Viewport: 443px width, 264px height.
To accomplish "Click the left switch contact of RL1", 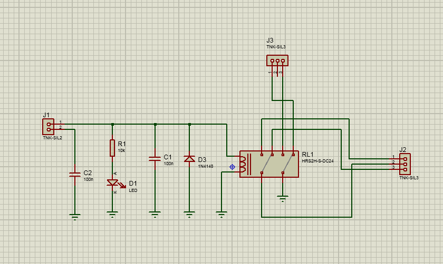I will click(267, 164).
